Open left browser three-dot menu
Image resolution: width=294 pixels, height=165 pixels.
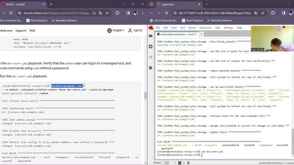pos(143,13)
